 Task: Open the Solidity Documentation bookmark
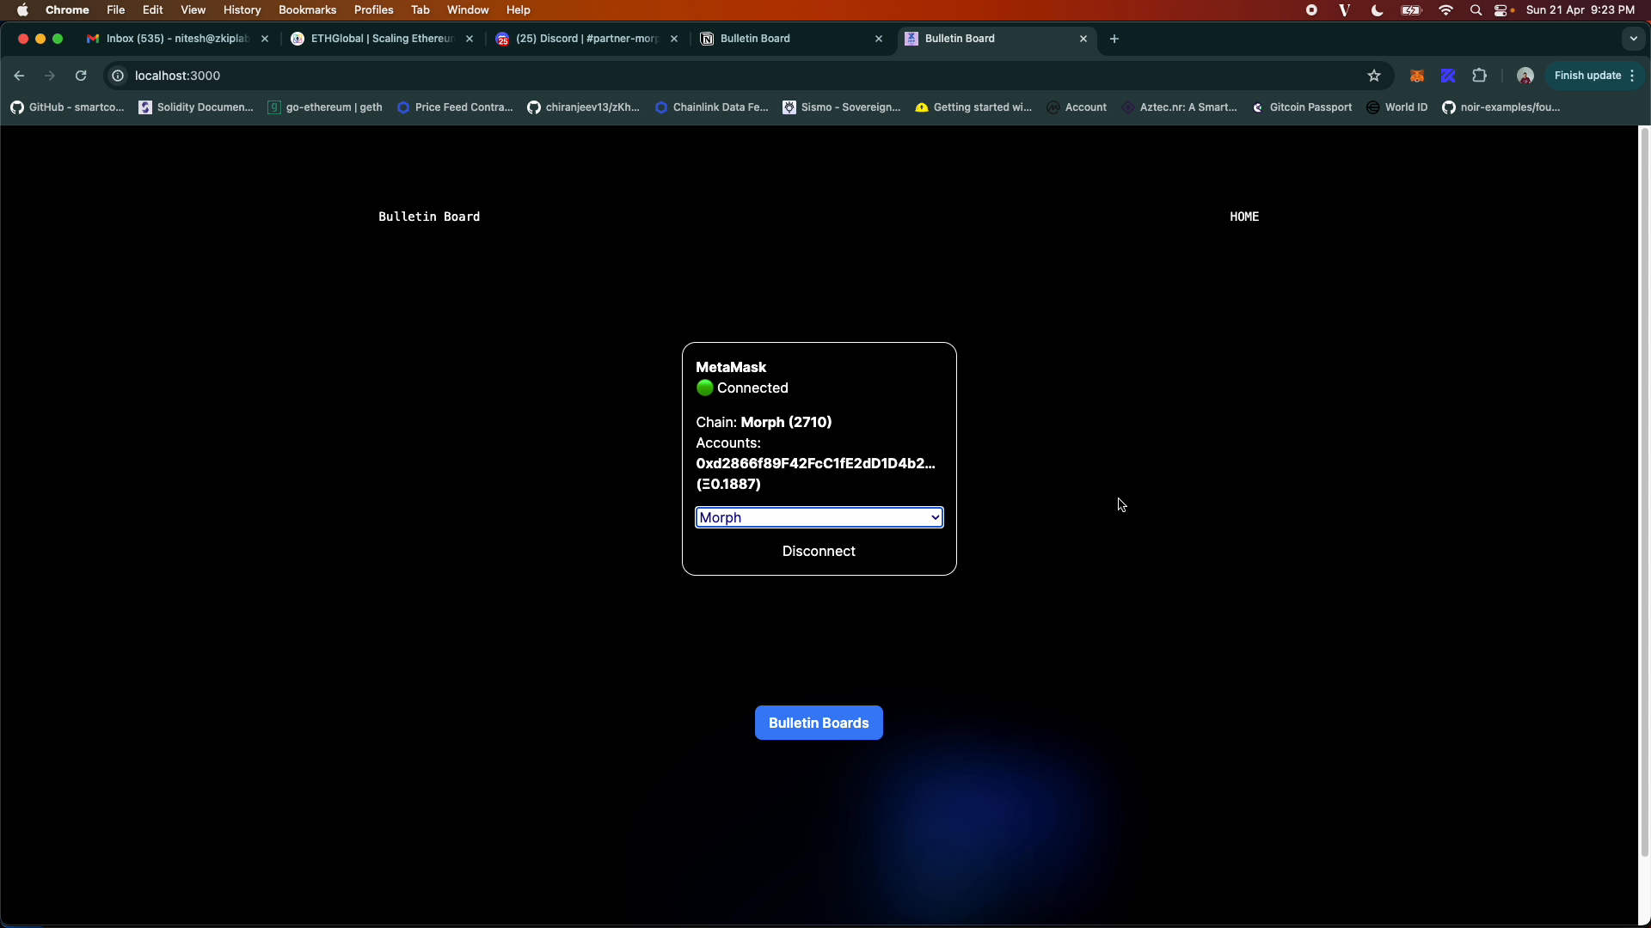coord(196,107)
